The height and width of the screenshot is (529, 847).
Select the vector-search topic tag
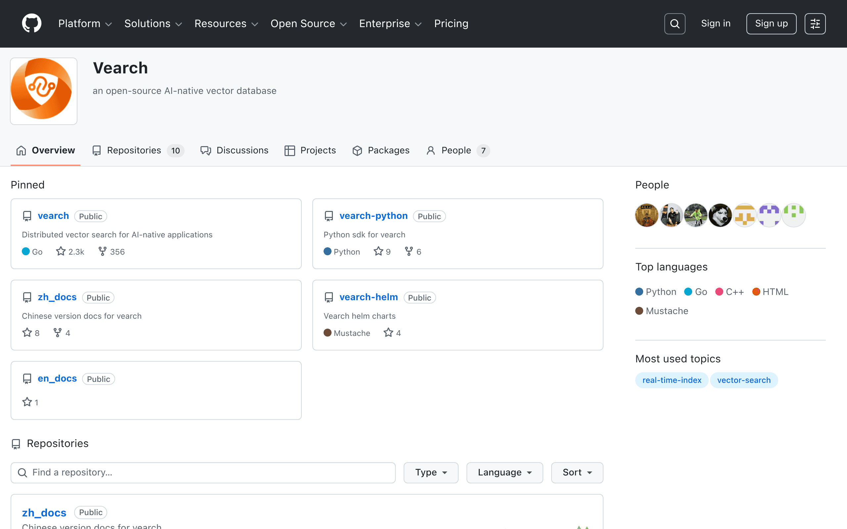pos(744,380)
